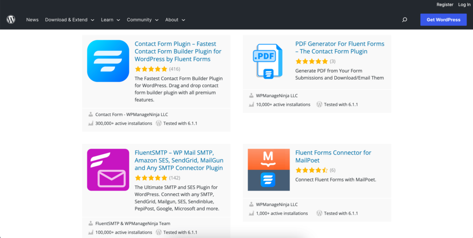Click WordPress icon in MailPoet connector tested row
The height and width of the screenshot is (238, 473).
click(320, 213)
